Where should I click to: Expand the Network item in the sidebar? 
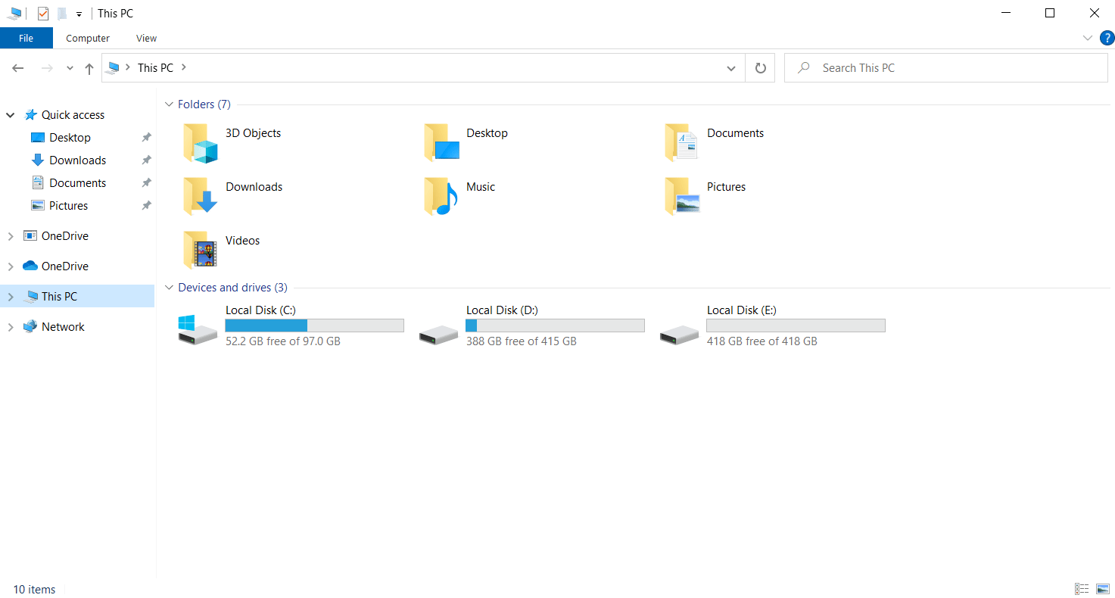click(10, 326)
